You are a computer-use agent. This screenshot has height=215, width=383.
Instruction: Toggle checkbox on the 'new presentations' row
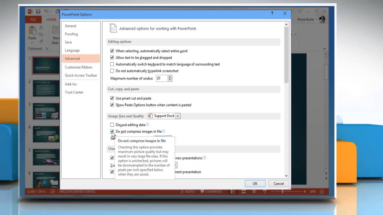[112, 158]
